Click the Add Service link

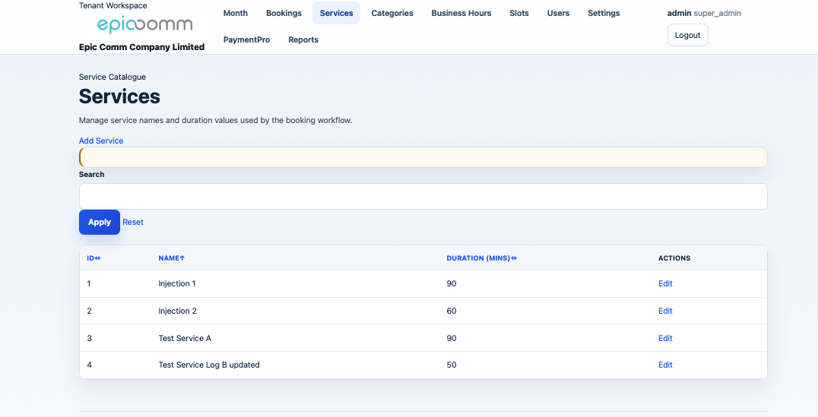(x=101, y=141)
